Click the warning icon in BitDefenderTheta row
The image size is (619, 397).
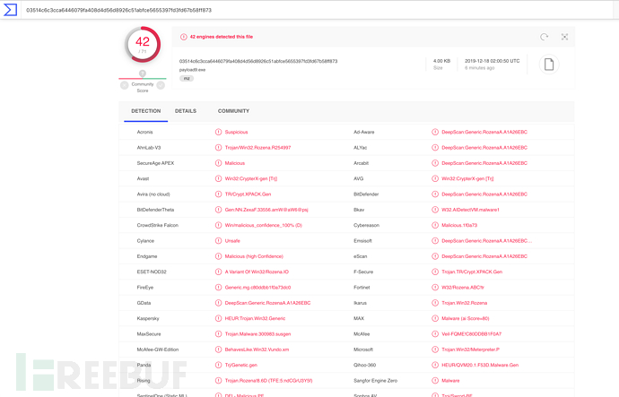[x=218, y=210]
